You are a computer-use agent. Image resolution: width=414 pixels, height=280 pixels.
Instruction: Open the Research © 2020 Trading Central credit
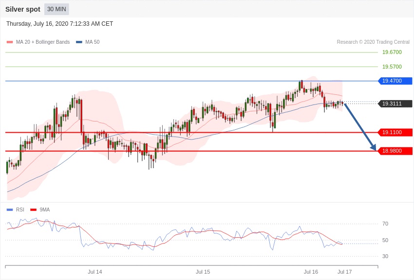[x=373, y=42]
